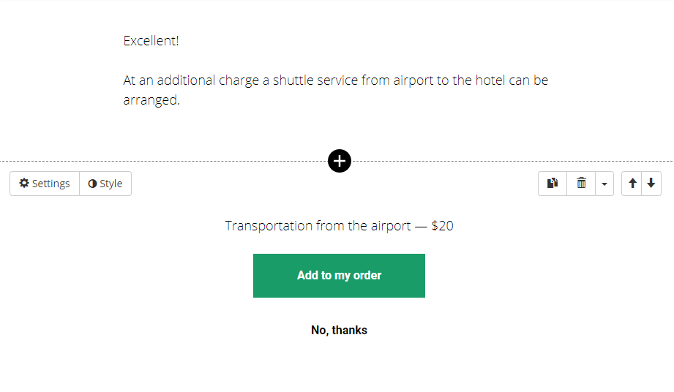Move block down with the down arrow
Image resolution: width=674 pixels, height=392 pixels.
(x=651, y=184)
